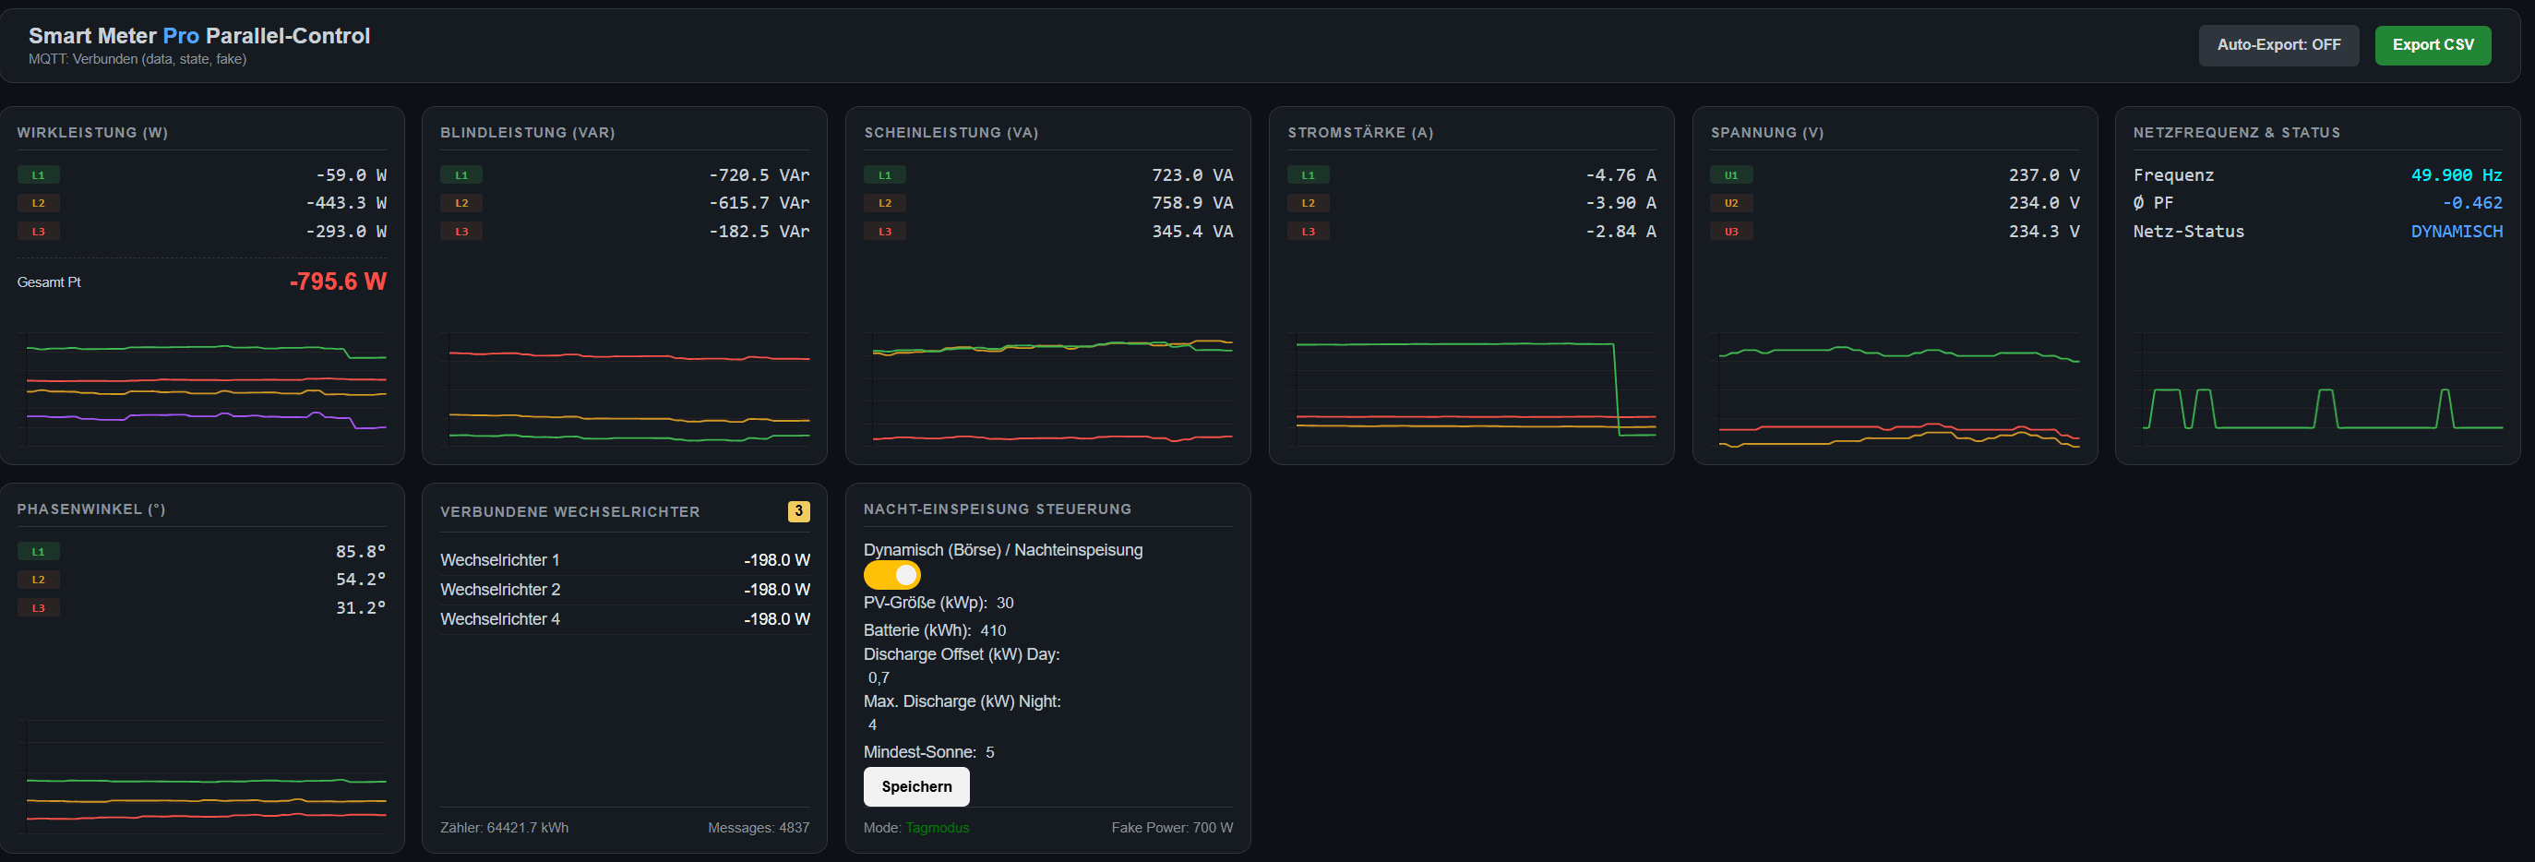The height and width of the screenshot is (862, 2535).
Task: Click the Stromstärke line chart
Action: click(x=1471, y=390)
